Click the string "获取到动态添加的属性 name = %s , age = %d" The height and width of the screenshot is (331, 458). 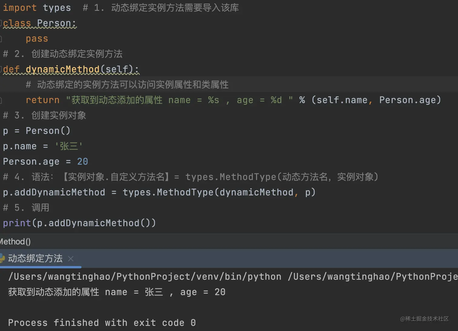pyautogui.click(x=179, y=100)
